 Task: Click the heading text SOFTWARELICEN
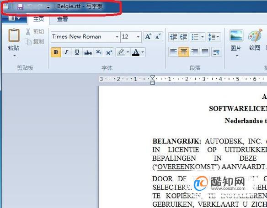pos(238,109)
